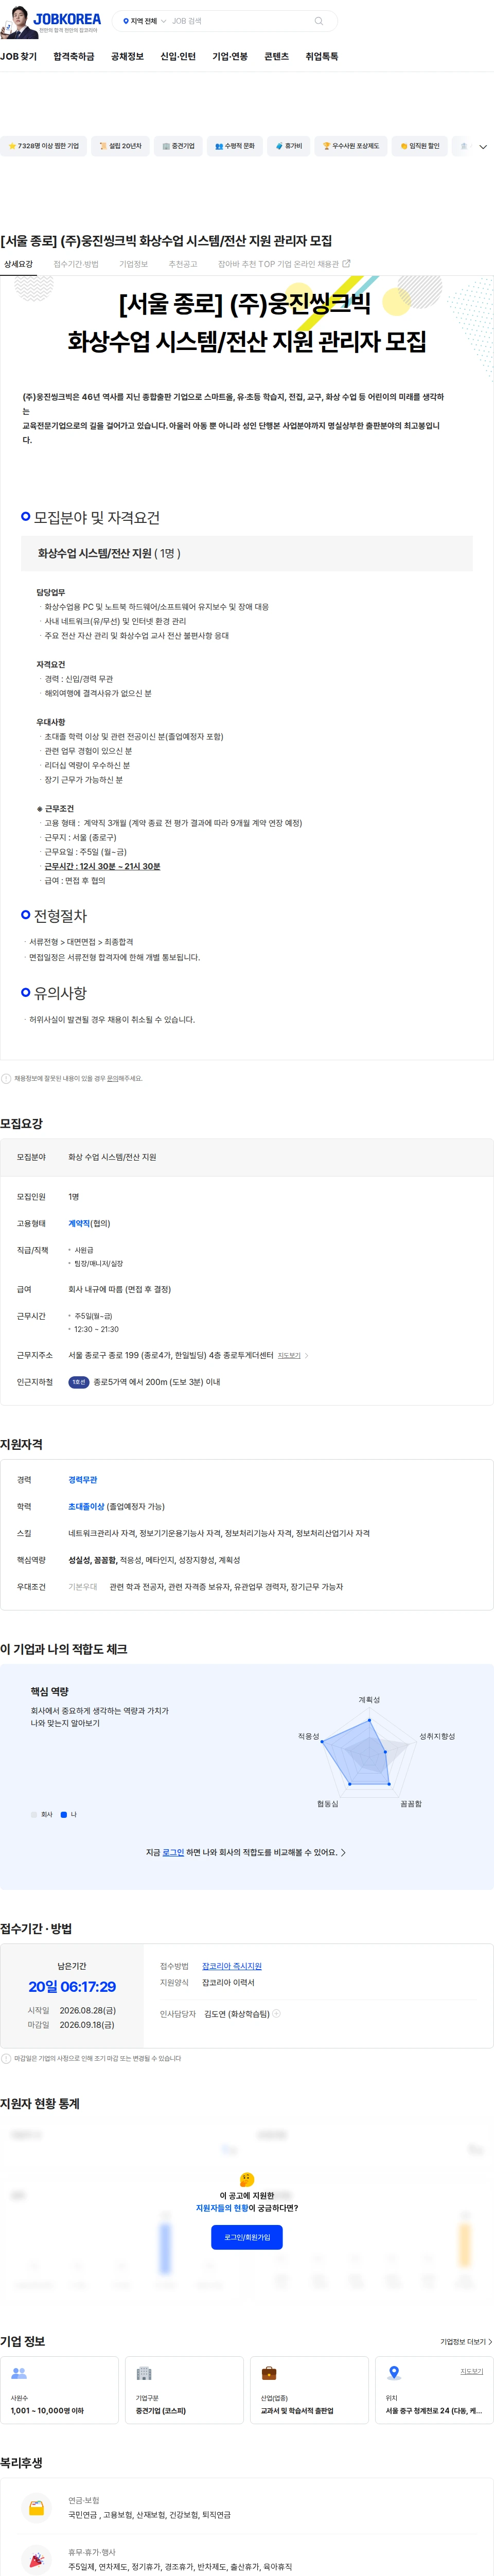Image resolution: width=494 pixels, height=2576 pixels.
Task: Click the 화상수업 시스템/전산 지원 (1명) heading
Action: [x=109, y=553]
